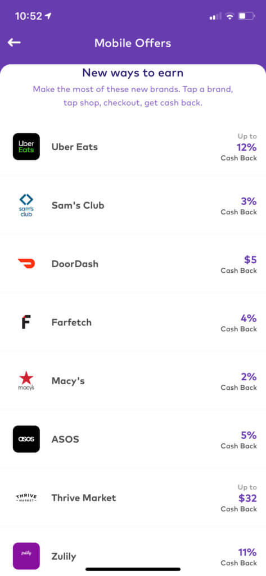Select the Thrive Market logo

click(26, 498)
